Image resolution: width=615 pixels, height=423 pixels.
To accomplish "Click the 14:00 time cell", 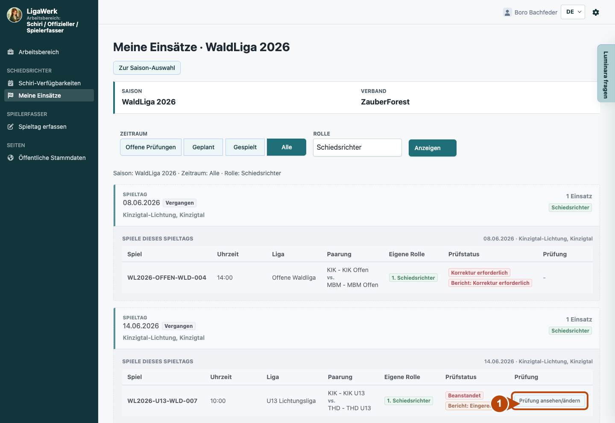I will coord(225,278).
